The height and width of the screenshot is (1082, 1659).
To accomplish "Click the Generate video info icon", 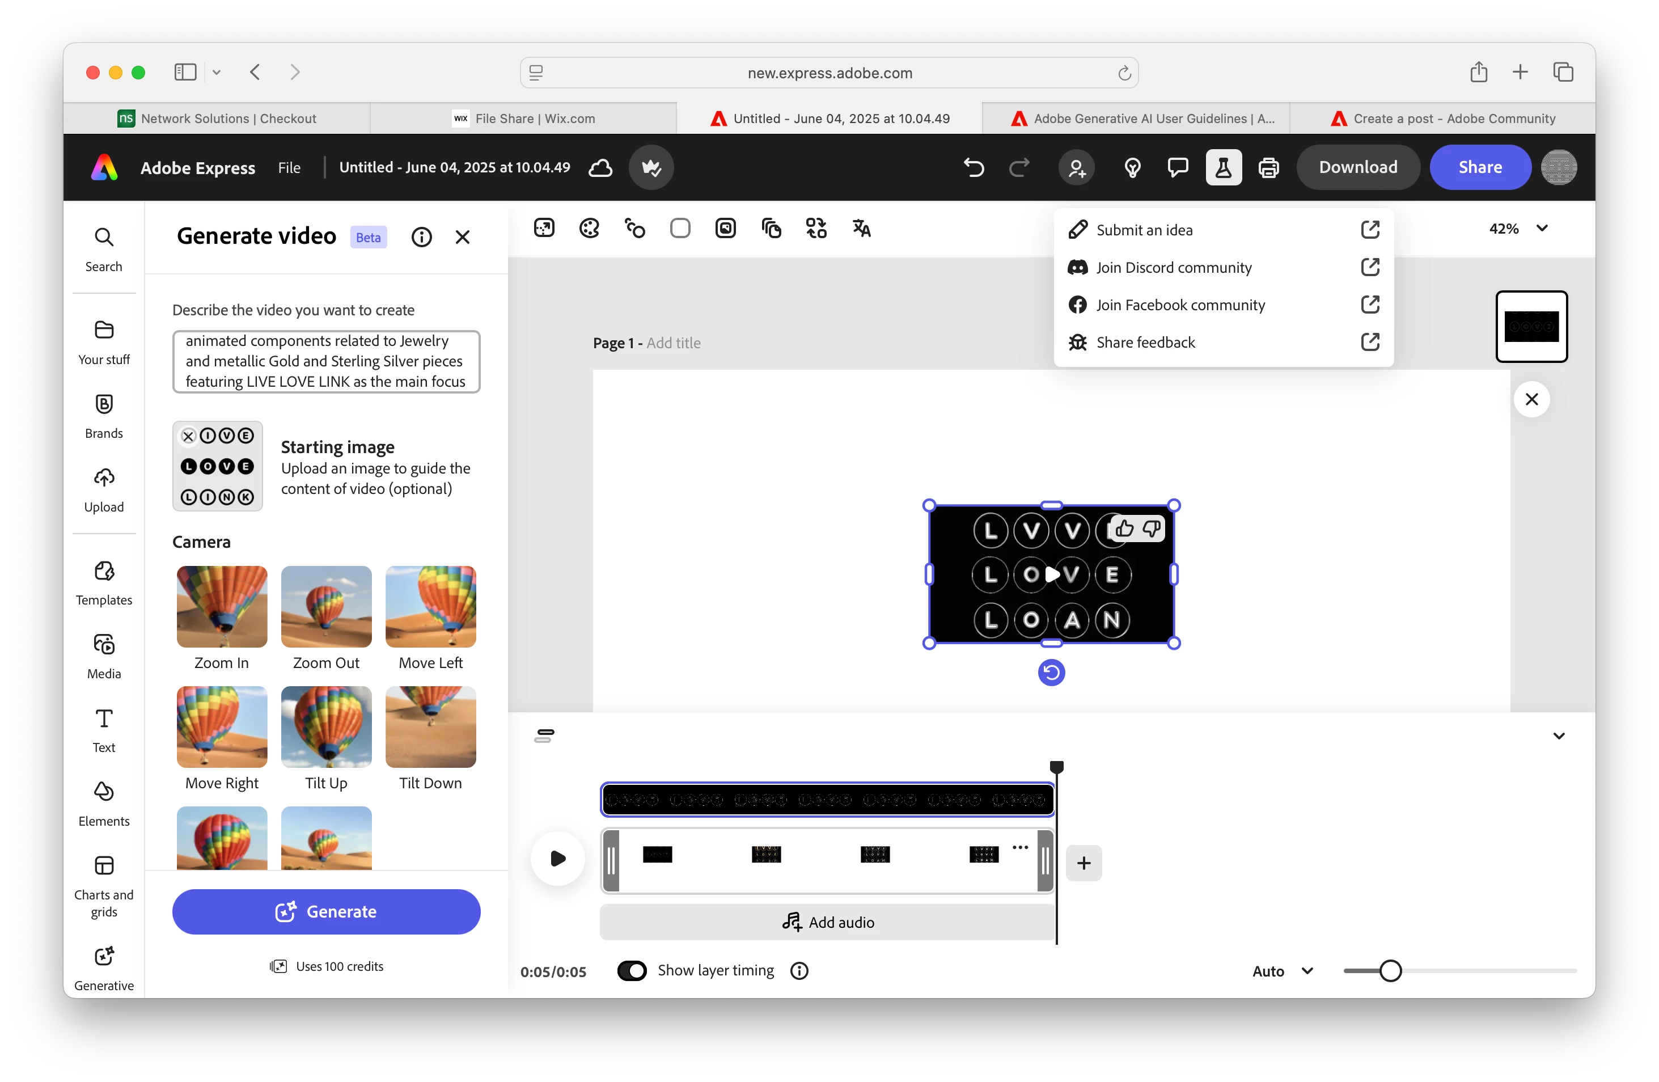I will (422, 237).
